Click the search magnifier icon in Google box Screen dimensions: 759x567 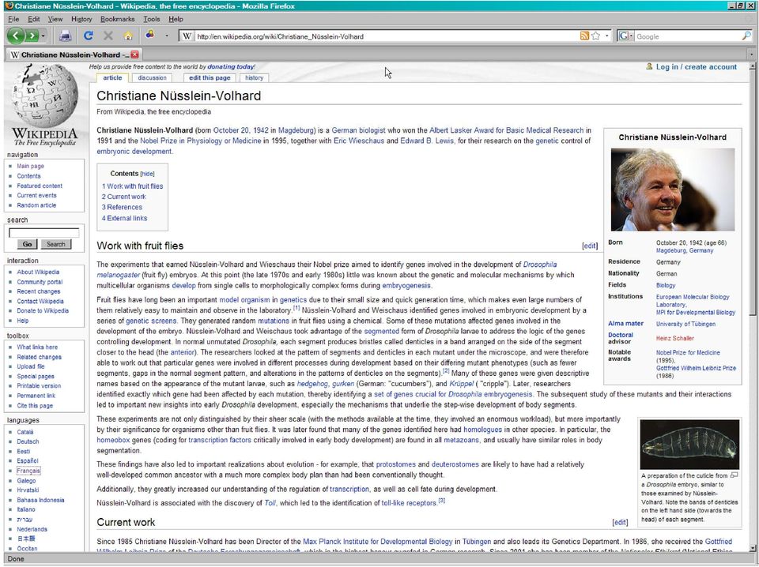(x=746, y=36)
